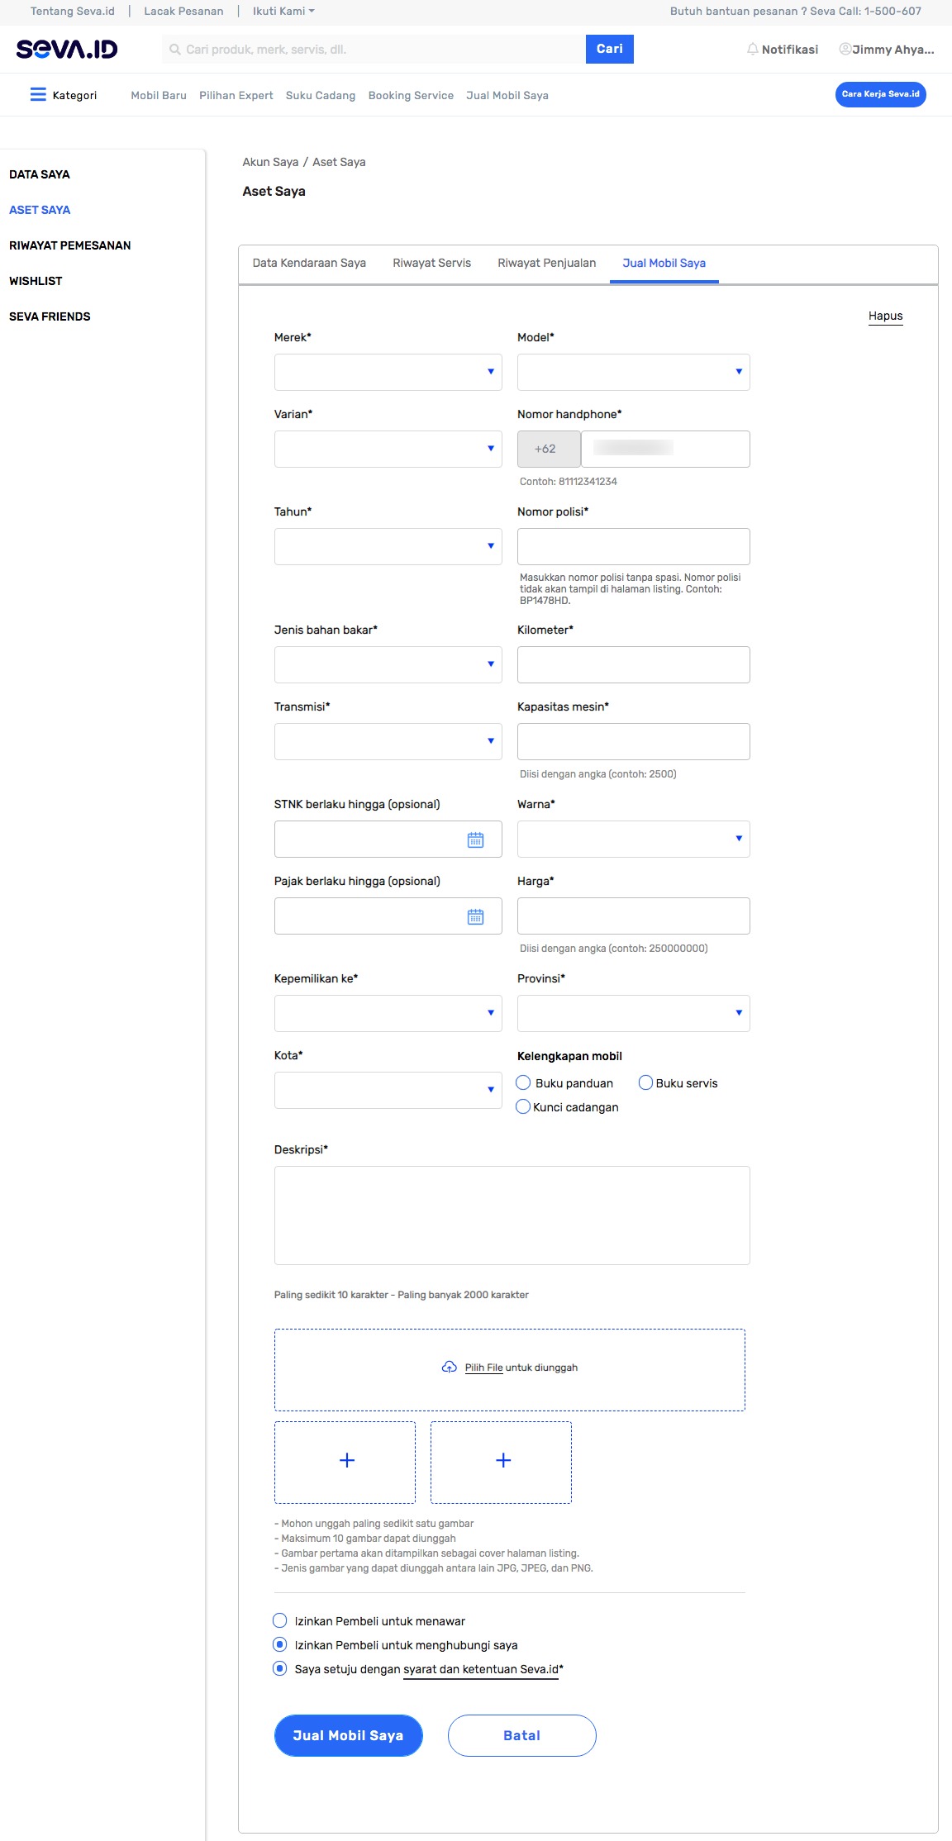Enable Izinkan Pembeli untuk menawar
Screen dimensions: 952x1841
(280, 1620)
